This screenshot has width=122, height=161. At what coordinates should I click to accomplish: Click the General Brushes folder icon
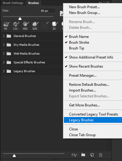pos(9,36)
